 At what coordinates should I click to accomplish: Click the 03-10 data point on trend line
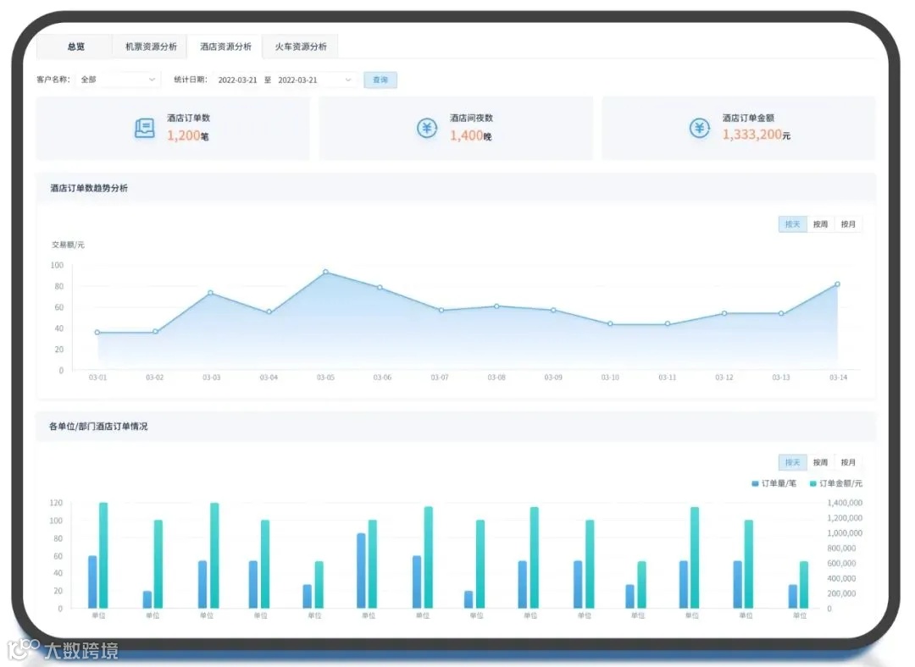point(610,323)
